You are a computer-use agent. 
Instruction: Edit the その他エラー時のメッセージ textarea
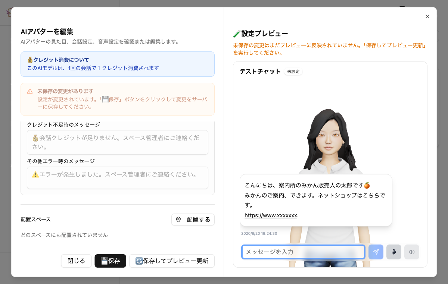click(x=118, y=178)
